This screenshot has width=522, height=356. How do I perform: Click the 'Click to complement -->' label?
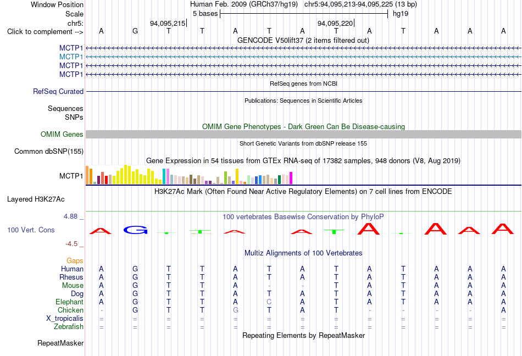pos(45,32)
